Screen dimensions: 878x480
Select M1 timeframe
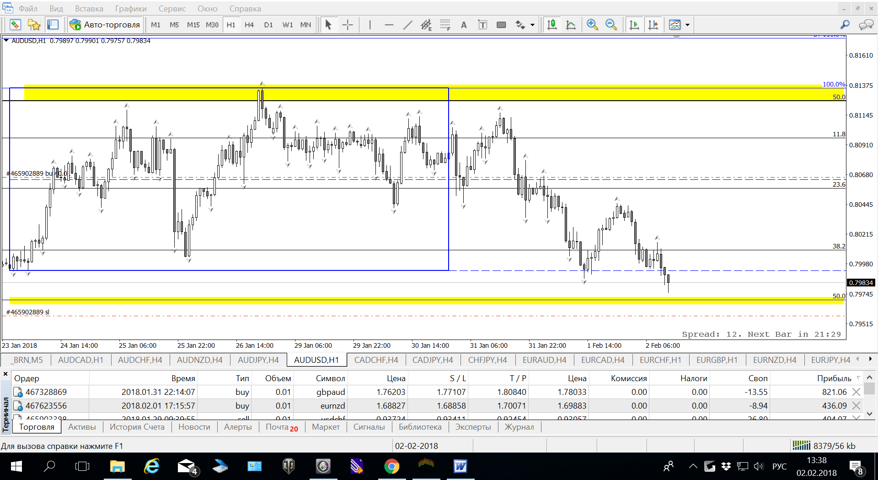155,25
